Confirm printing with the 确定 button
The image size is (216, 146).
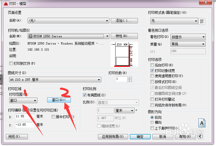pos(140,137)
